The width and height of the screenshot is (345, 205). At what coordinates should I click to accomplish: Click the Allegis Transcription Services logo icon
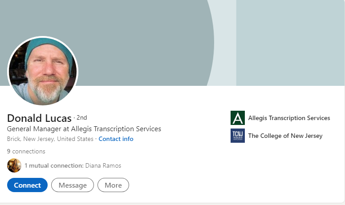click(x=238, y=118)
